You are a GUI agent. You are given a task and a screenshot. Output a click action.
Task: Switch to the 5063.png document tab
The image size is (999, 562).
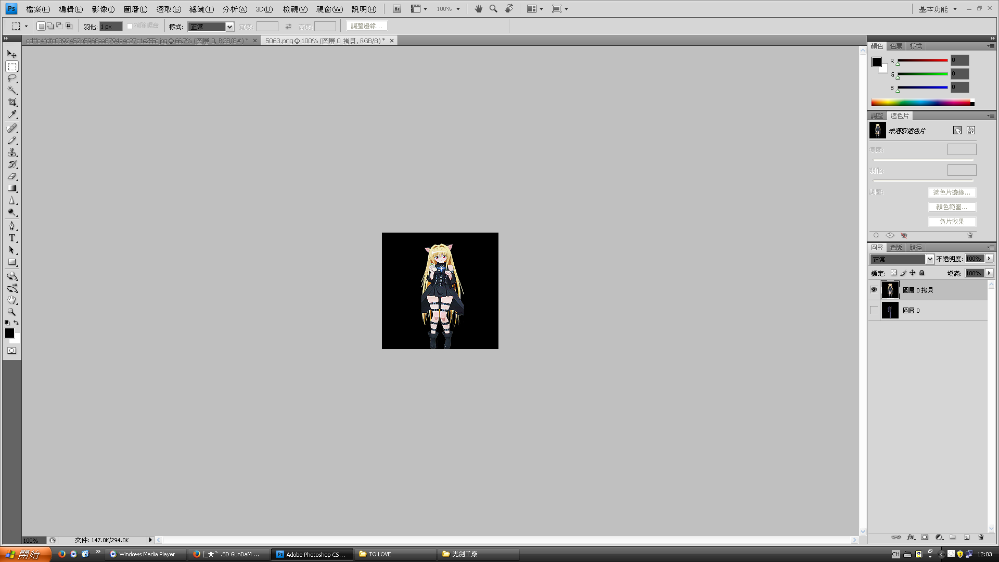[325, 41]
